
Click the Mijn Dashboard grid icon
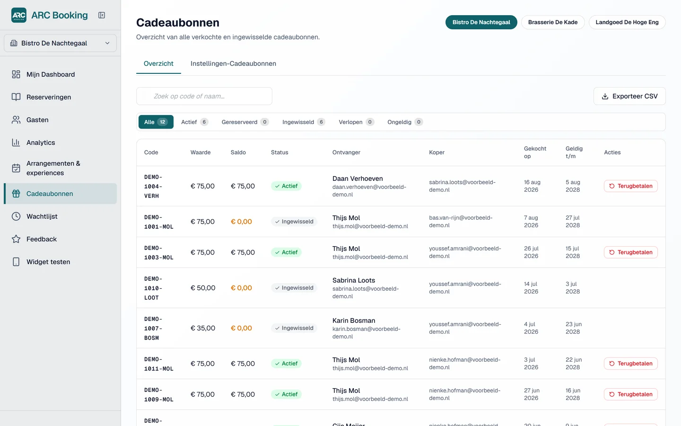tap(16, 74)
